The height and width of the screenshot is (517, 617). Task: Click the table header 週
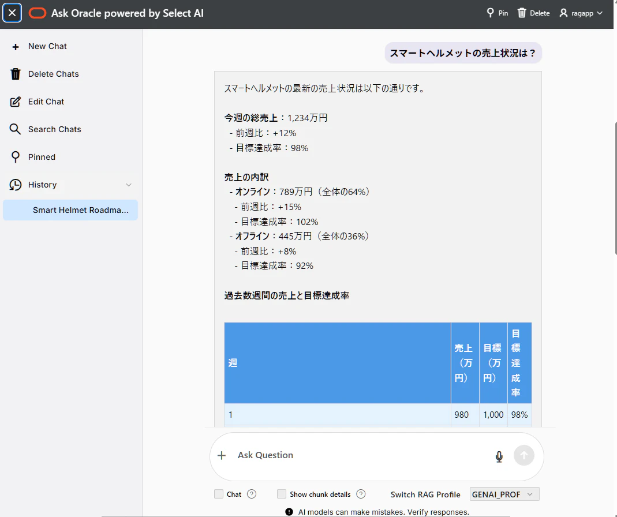(x=337, y=363)
